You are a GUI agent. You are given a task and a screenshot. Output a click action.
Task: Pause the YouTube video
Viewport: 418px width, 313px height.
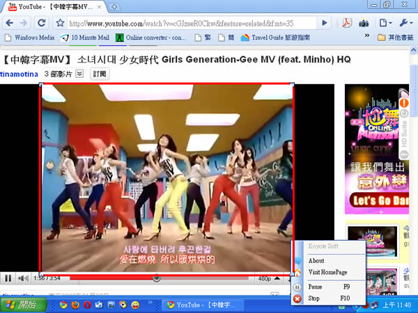[x=8, y=278]
